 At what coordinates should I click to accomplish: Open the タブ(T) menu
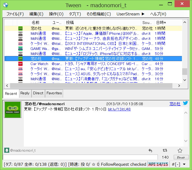75,14
